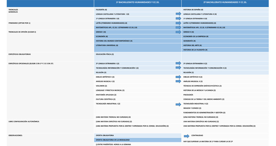Click the arrow next to Dibujo Artístico I
Screen dimensions: 276x146
pyautogui.click(x=178, y=77)
